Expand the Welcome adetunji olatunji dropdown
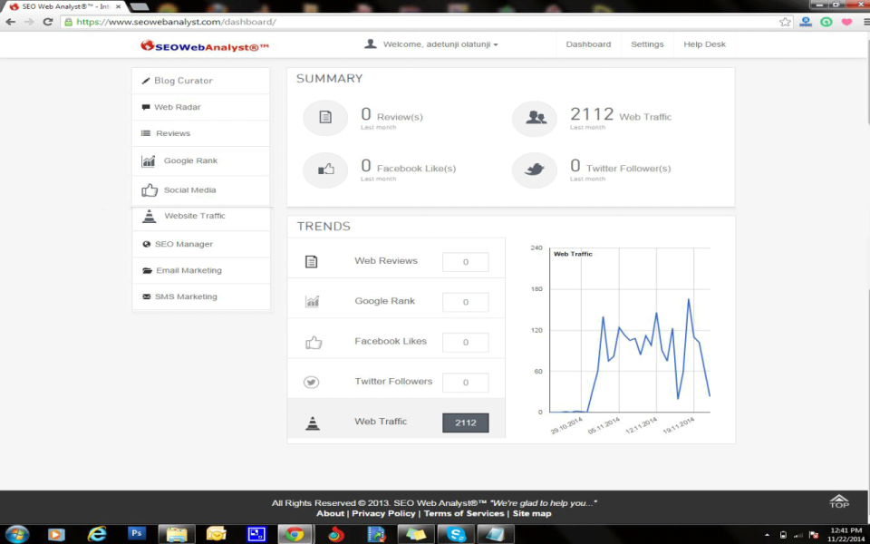Screen dimensions: 870x544 [435, 43]
